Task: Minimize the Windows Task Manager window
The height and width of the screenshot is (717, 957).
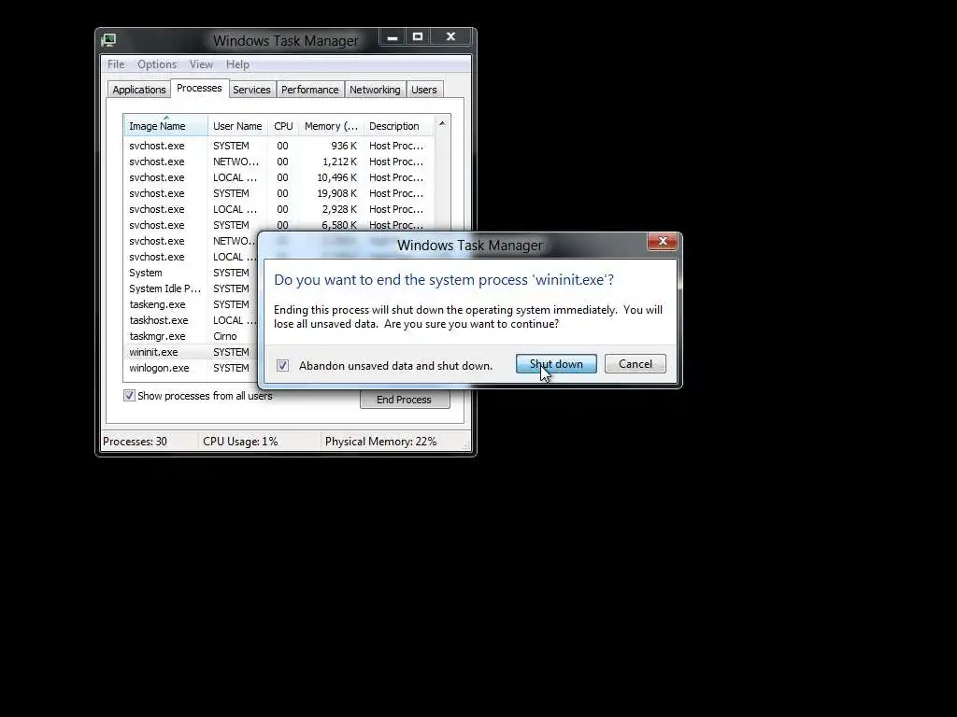Action: (x=393, y=37)
